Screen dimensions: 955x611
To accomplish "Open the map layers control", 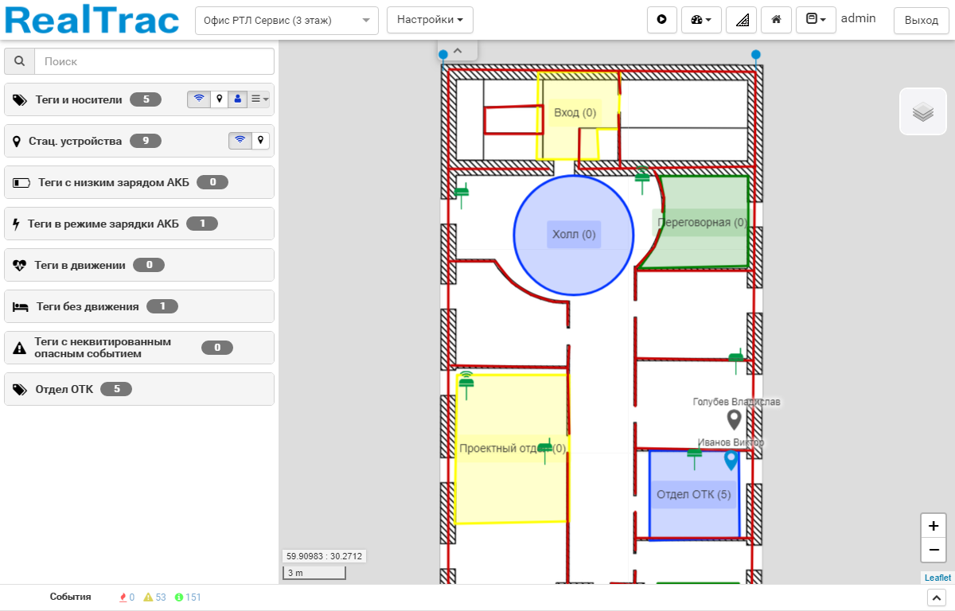I will point(922,111).
